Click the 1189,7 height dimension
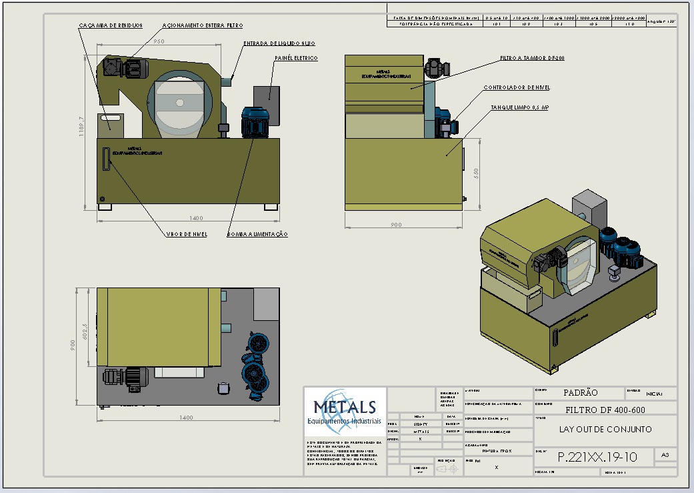 point(81,126)
